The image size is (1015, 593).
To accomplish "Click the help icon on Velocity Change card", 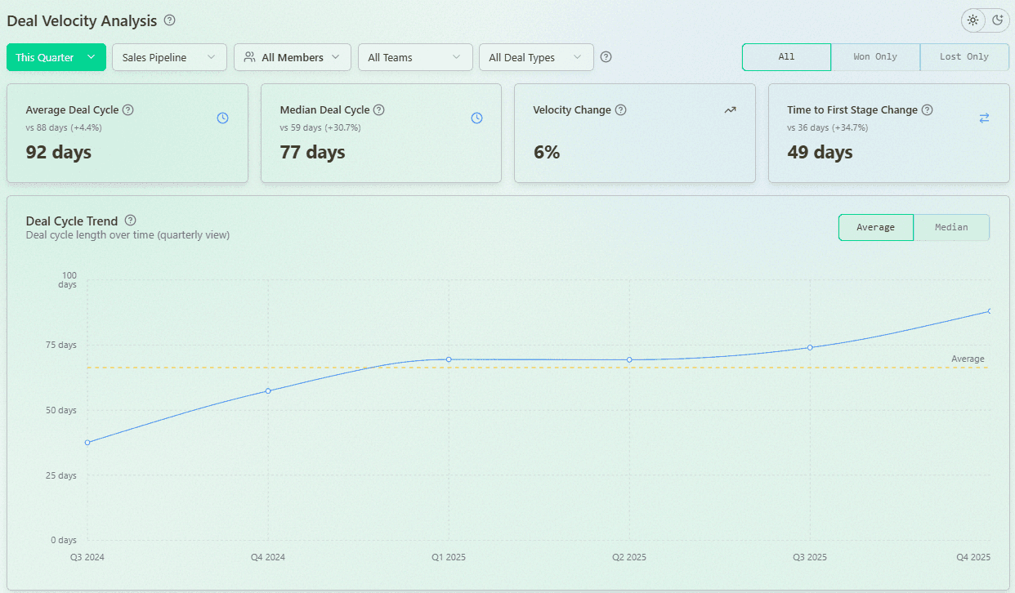I will tap(621, 109).
